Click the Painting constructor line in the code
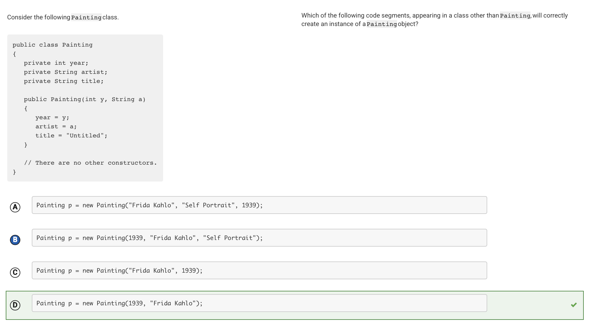Viewport: 601px width, 325px height. click(84, 99)
